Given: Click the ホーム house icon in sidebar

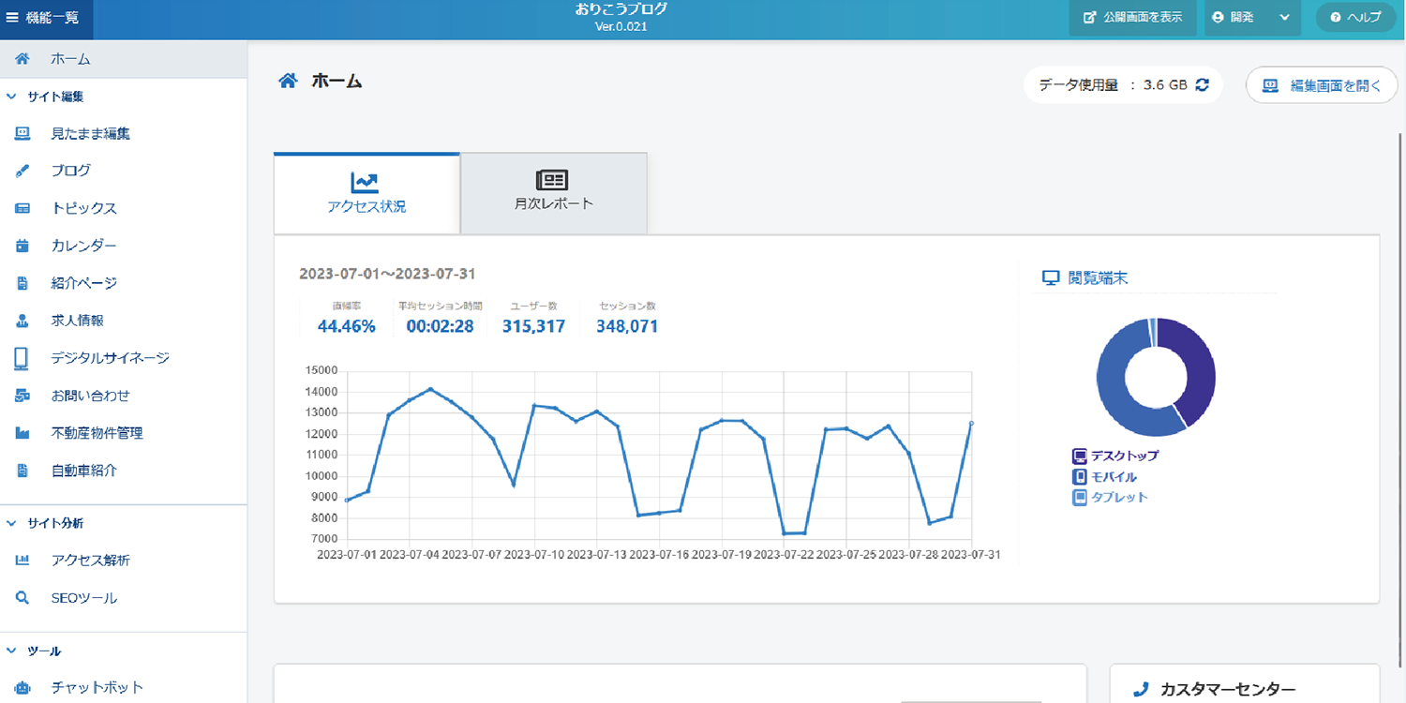Looking at the screenshot, I should pos(22,59).
